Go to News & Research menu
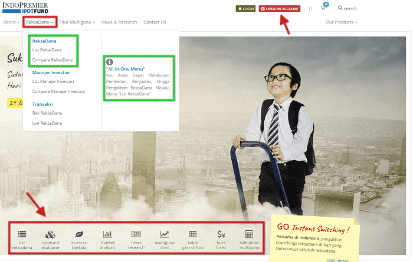 tap(119, 22)
